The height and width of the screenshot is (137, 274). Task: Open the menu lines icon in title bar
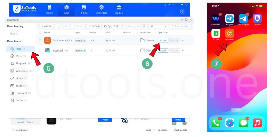pyautogui.click(x=173, y=5)
